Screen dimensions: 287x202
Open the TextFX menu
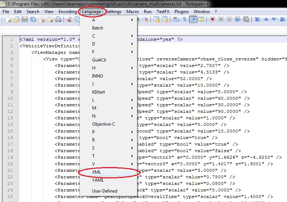click(163, 12)
